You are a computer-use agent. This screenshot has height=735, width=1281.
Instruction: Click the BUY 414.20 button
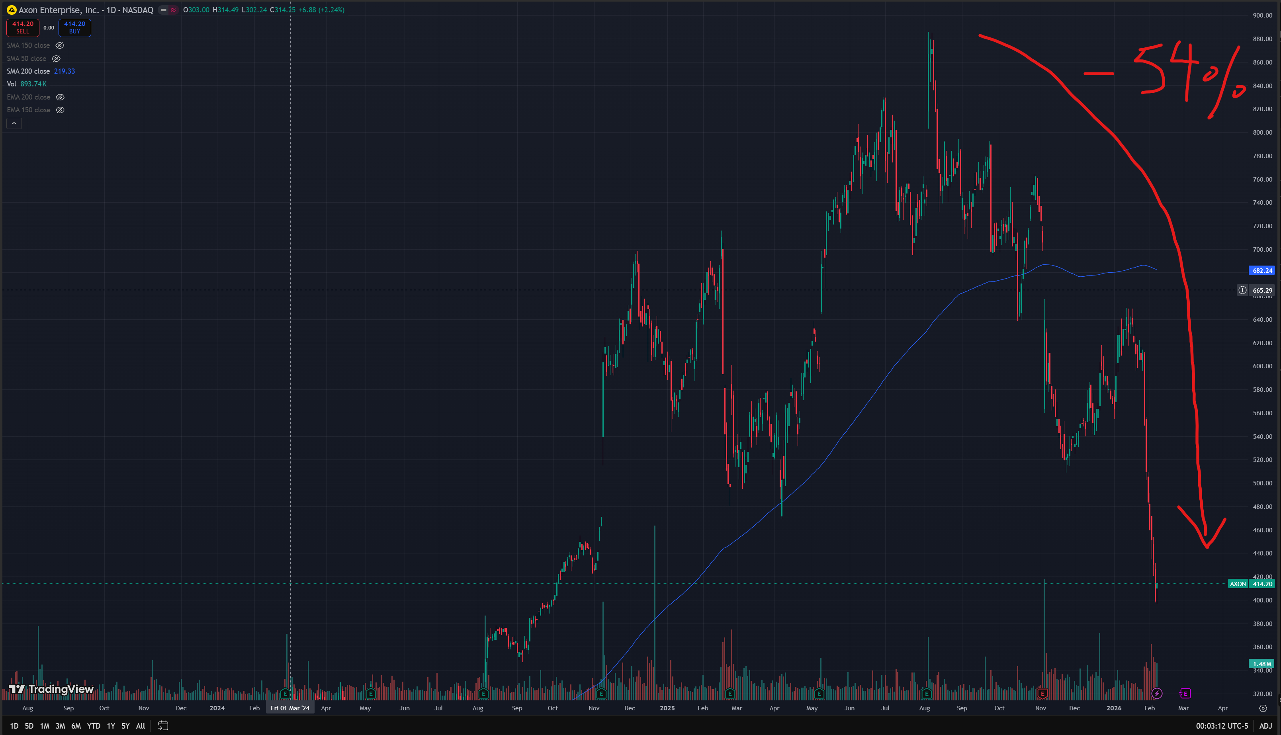[x=75, y=27]
